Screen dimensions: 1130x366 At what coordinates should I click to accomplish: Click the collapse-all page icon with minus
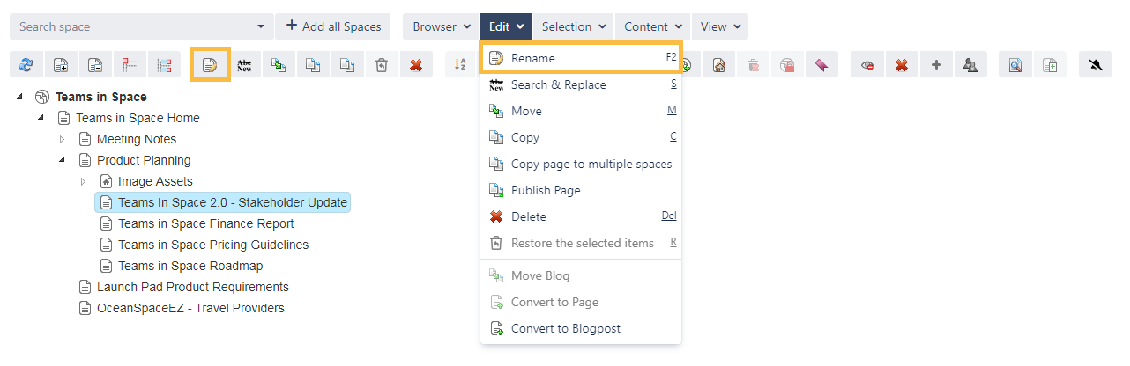point(94,65)
